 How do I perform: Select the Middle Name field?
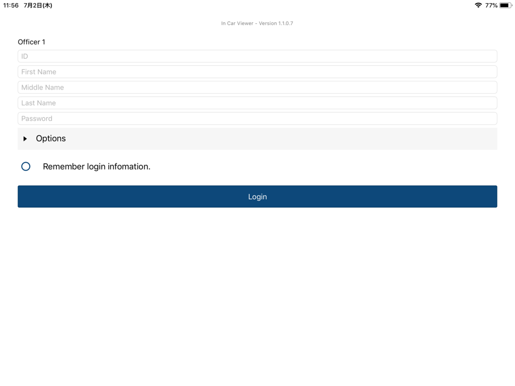[x=257, y=87]
